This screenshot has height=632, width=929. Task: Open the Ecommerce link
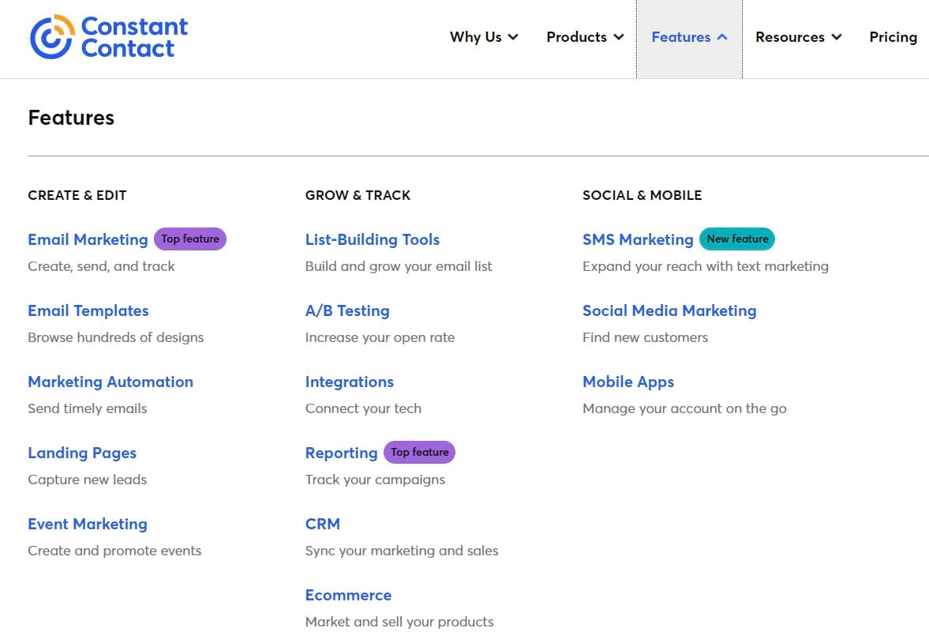pos(348,595)
